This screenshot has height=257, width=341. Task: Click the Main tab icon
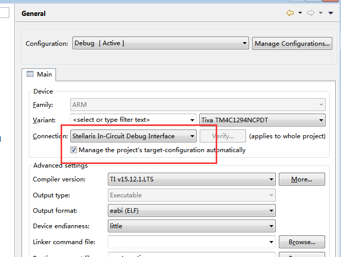[x=30, y=75]
